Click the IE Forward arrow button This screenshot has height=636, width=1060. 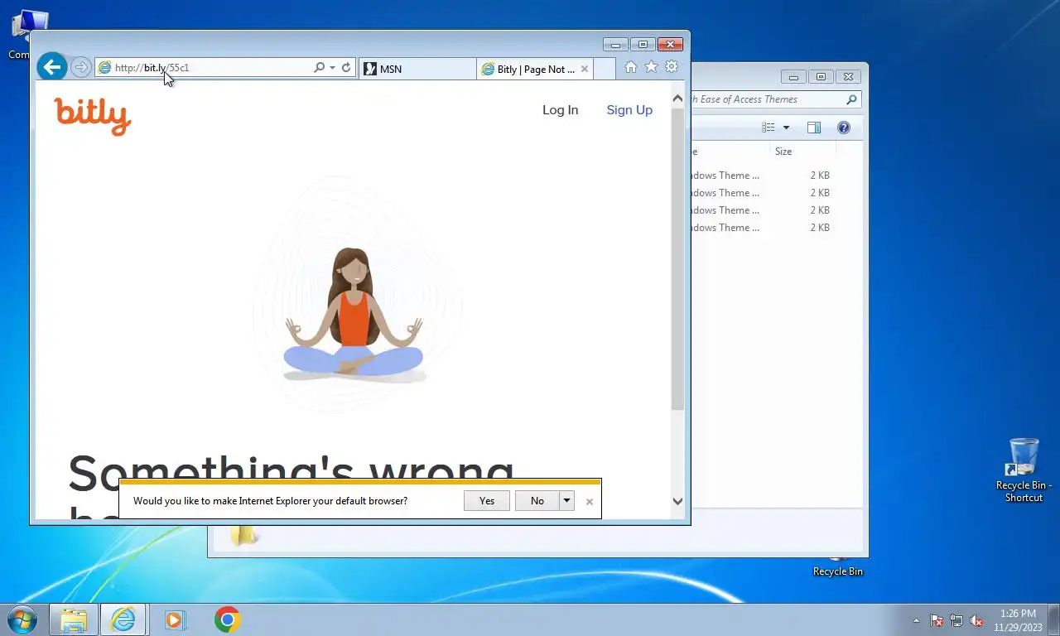point(80,67)
